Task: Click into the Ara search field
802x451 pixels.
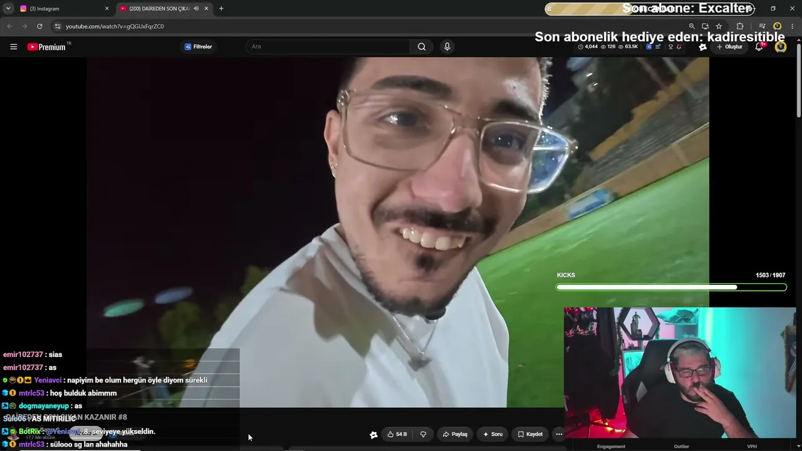Action: tap(329, 47)
